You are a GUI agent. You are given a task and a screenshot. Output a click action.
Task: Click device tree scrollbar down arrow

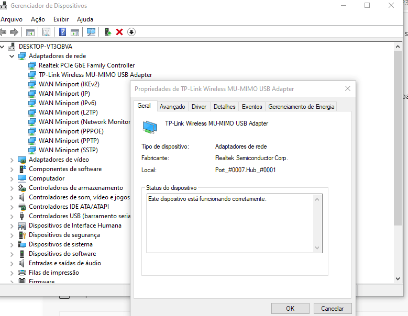coord(398,278)
